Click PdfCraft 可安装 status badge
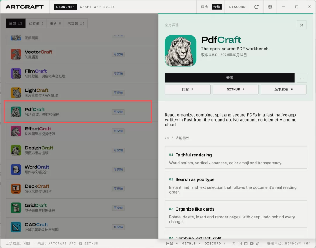Viewport: 316px width, 248px height. 118,112
